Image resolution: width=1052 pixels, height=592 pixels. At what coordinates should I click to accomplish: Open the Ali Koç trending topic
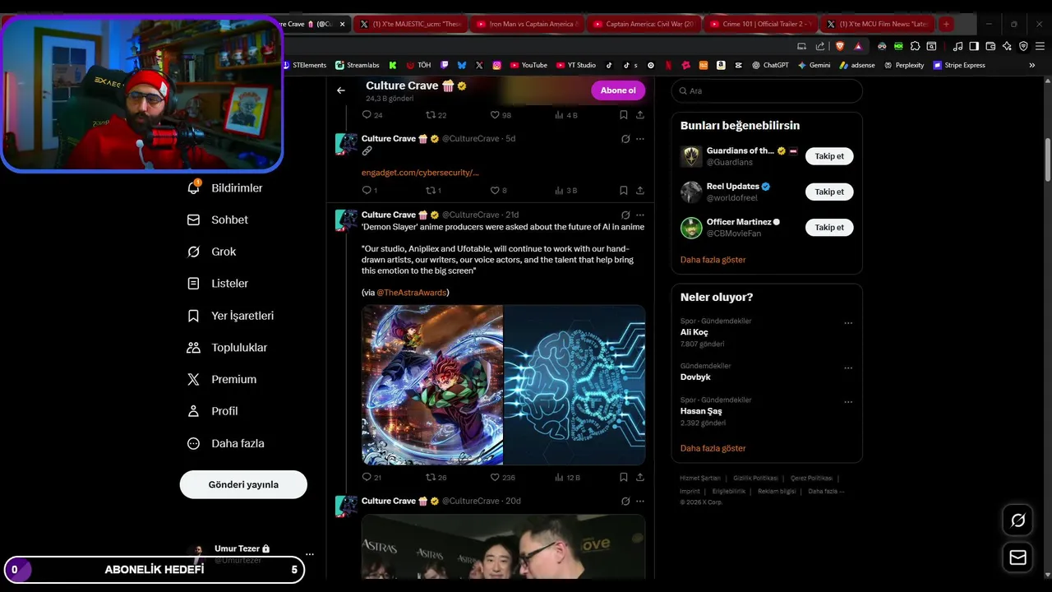pos(694,332)
